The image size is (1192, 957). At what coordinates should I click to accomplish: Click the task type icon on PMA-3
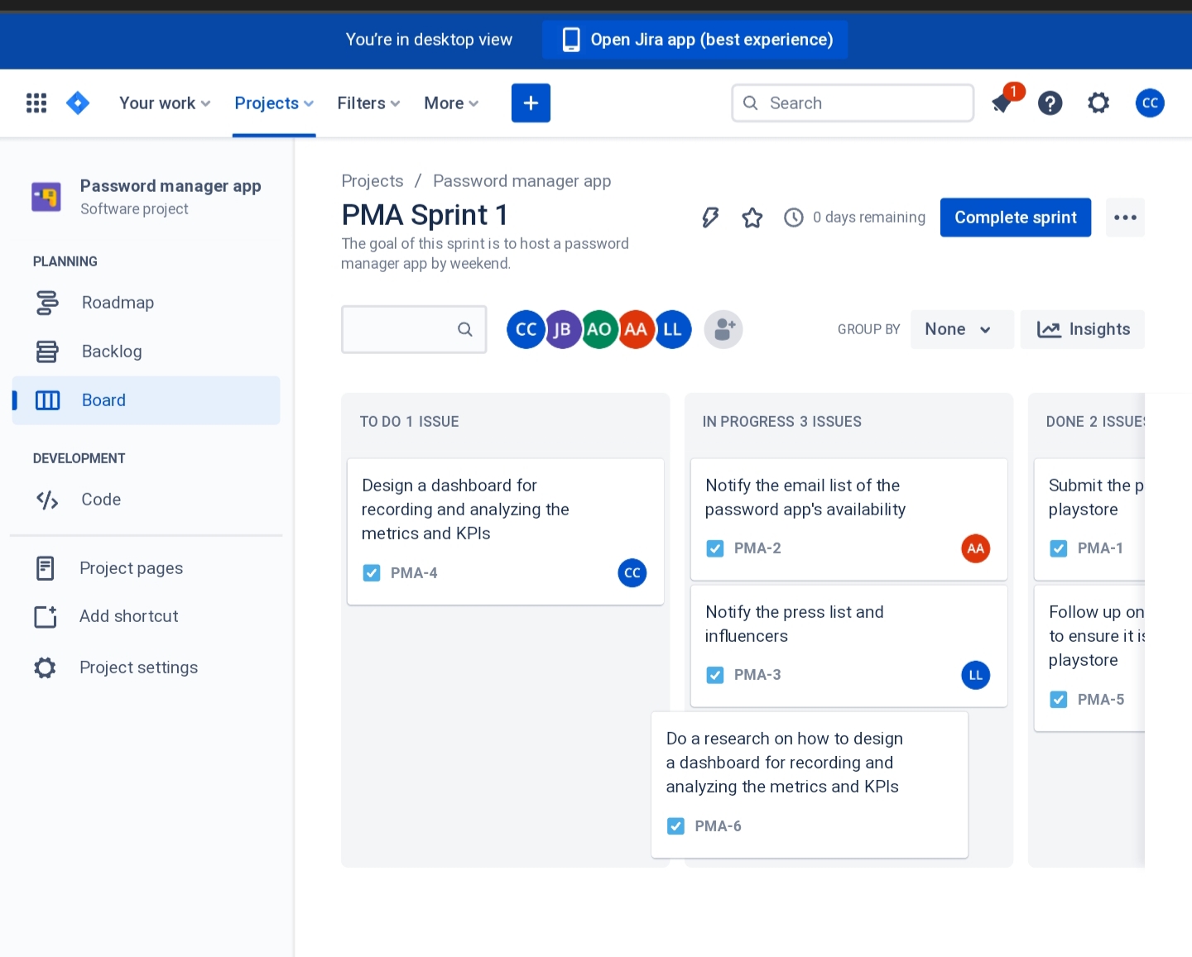715,675
